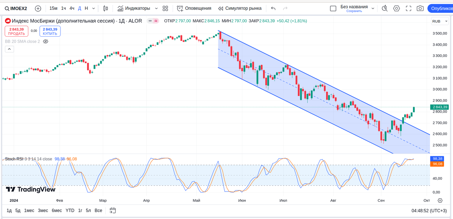Click МАКС 2 846,15 high value
The height and width of the screenshot is (219, 453).
pos(206,21)
